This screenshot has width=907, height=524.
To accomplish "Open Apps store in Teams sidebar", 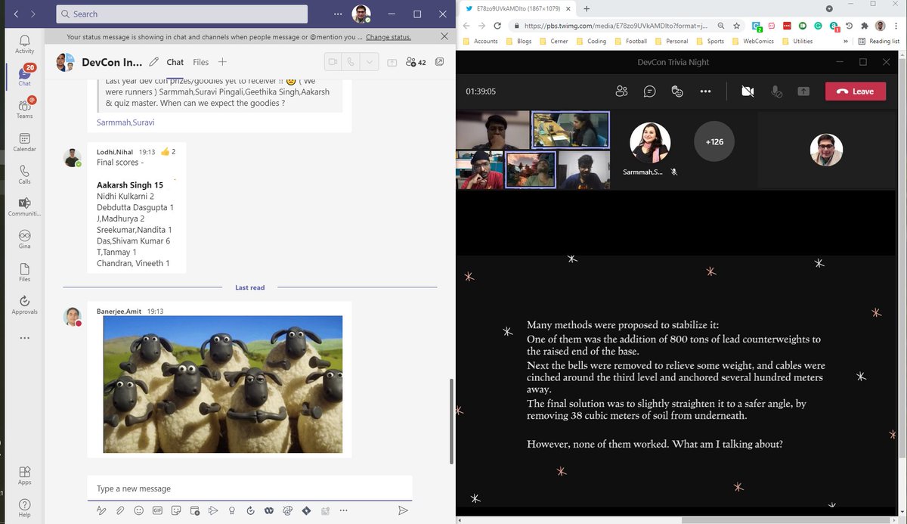I will tap(24, 475).
